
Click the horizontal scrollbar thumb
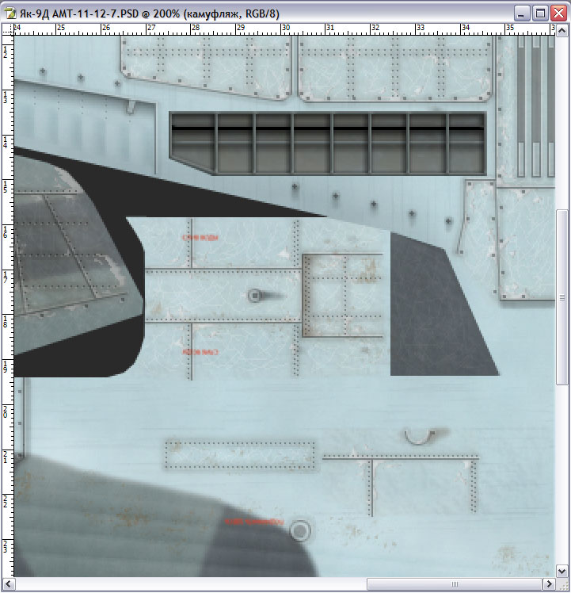tap(455, 584)
